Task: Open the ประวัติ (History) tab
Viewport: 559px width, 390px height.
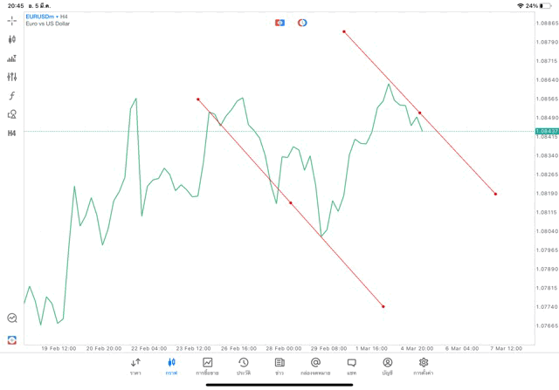Action: coord(243,366)
